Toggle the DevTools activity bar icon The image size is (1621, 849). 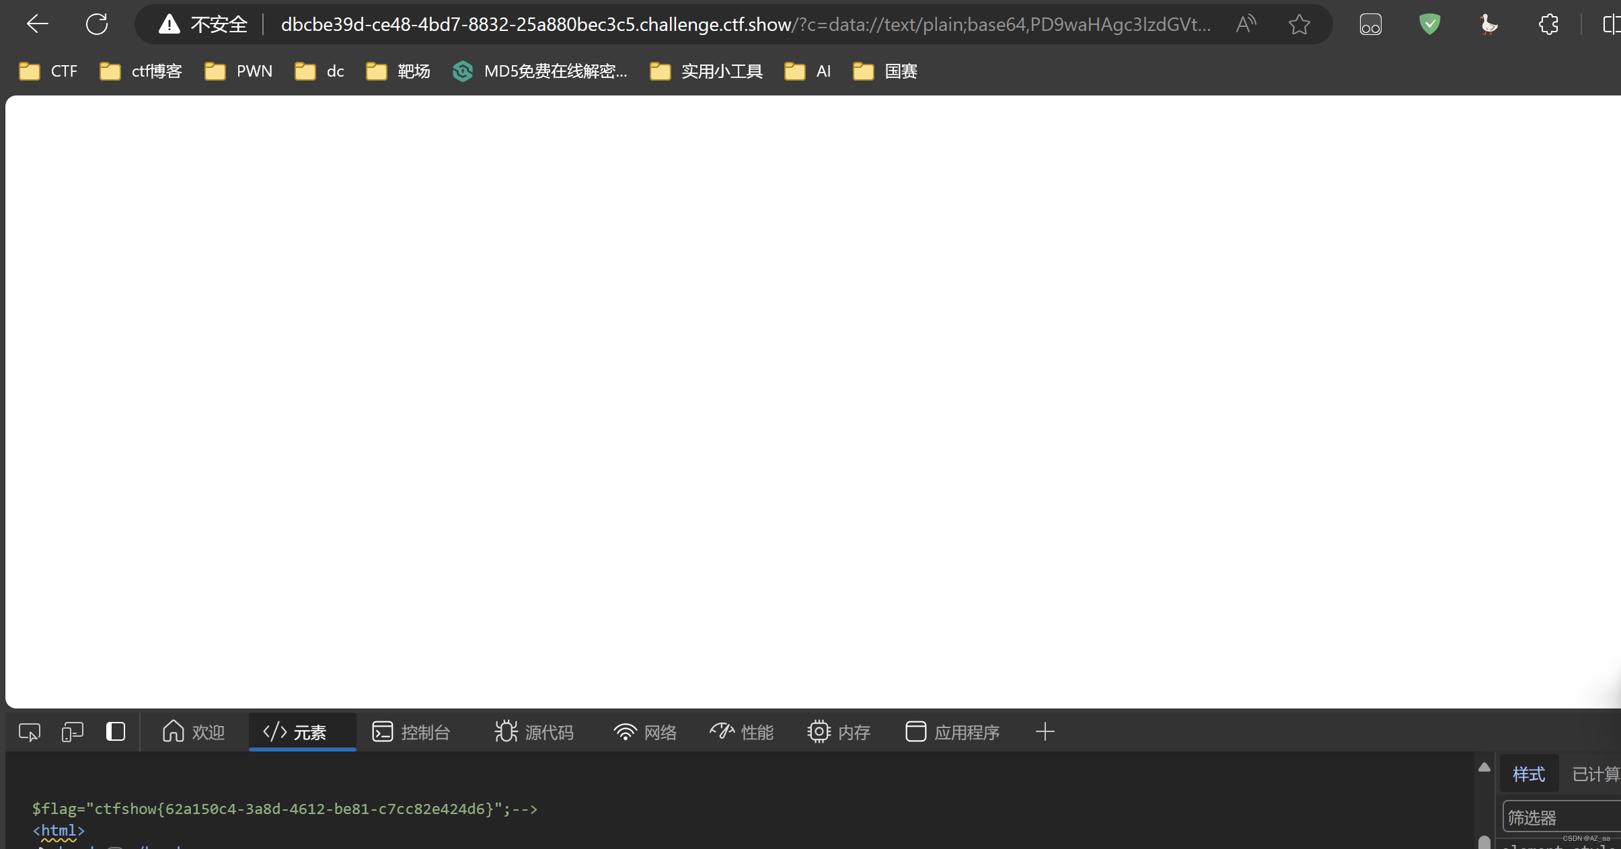(x=116, y=731)
